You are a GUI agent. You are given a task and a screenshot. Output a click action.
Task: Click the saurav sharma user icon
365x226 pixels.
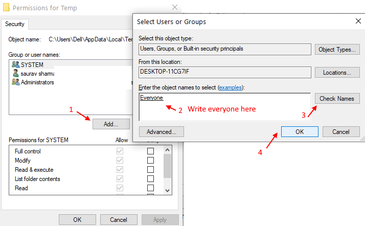pos(16,73)
